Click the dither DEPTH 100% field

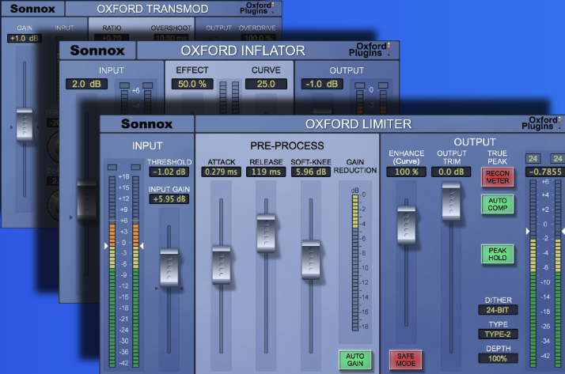pyautogui.click(x=498, y=358)
